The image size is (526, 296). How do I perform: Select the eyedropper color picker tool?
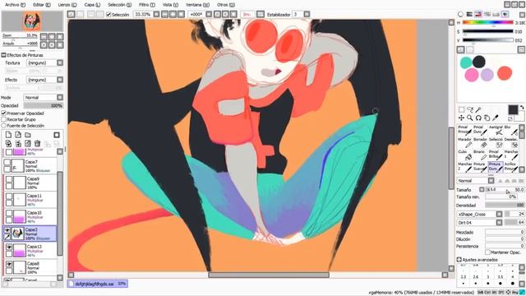point(495,118)
